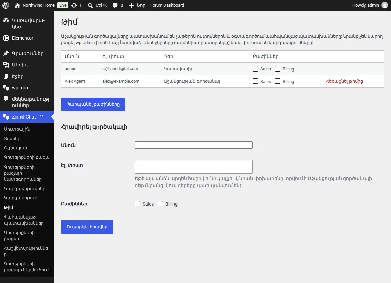Focus the Էլ. փոստ input field

pyautogui.click(x=194, y=167)
